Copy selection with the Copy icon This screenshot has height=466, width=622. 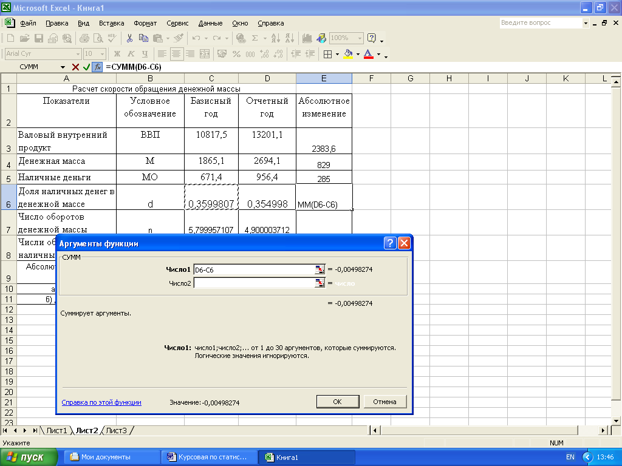143,38
